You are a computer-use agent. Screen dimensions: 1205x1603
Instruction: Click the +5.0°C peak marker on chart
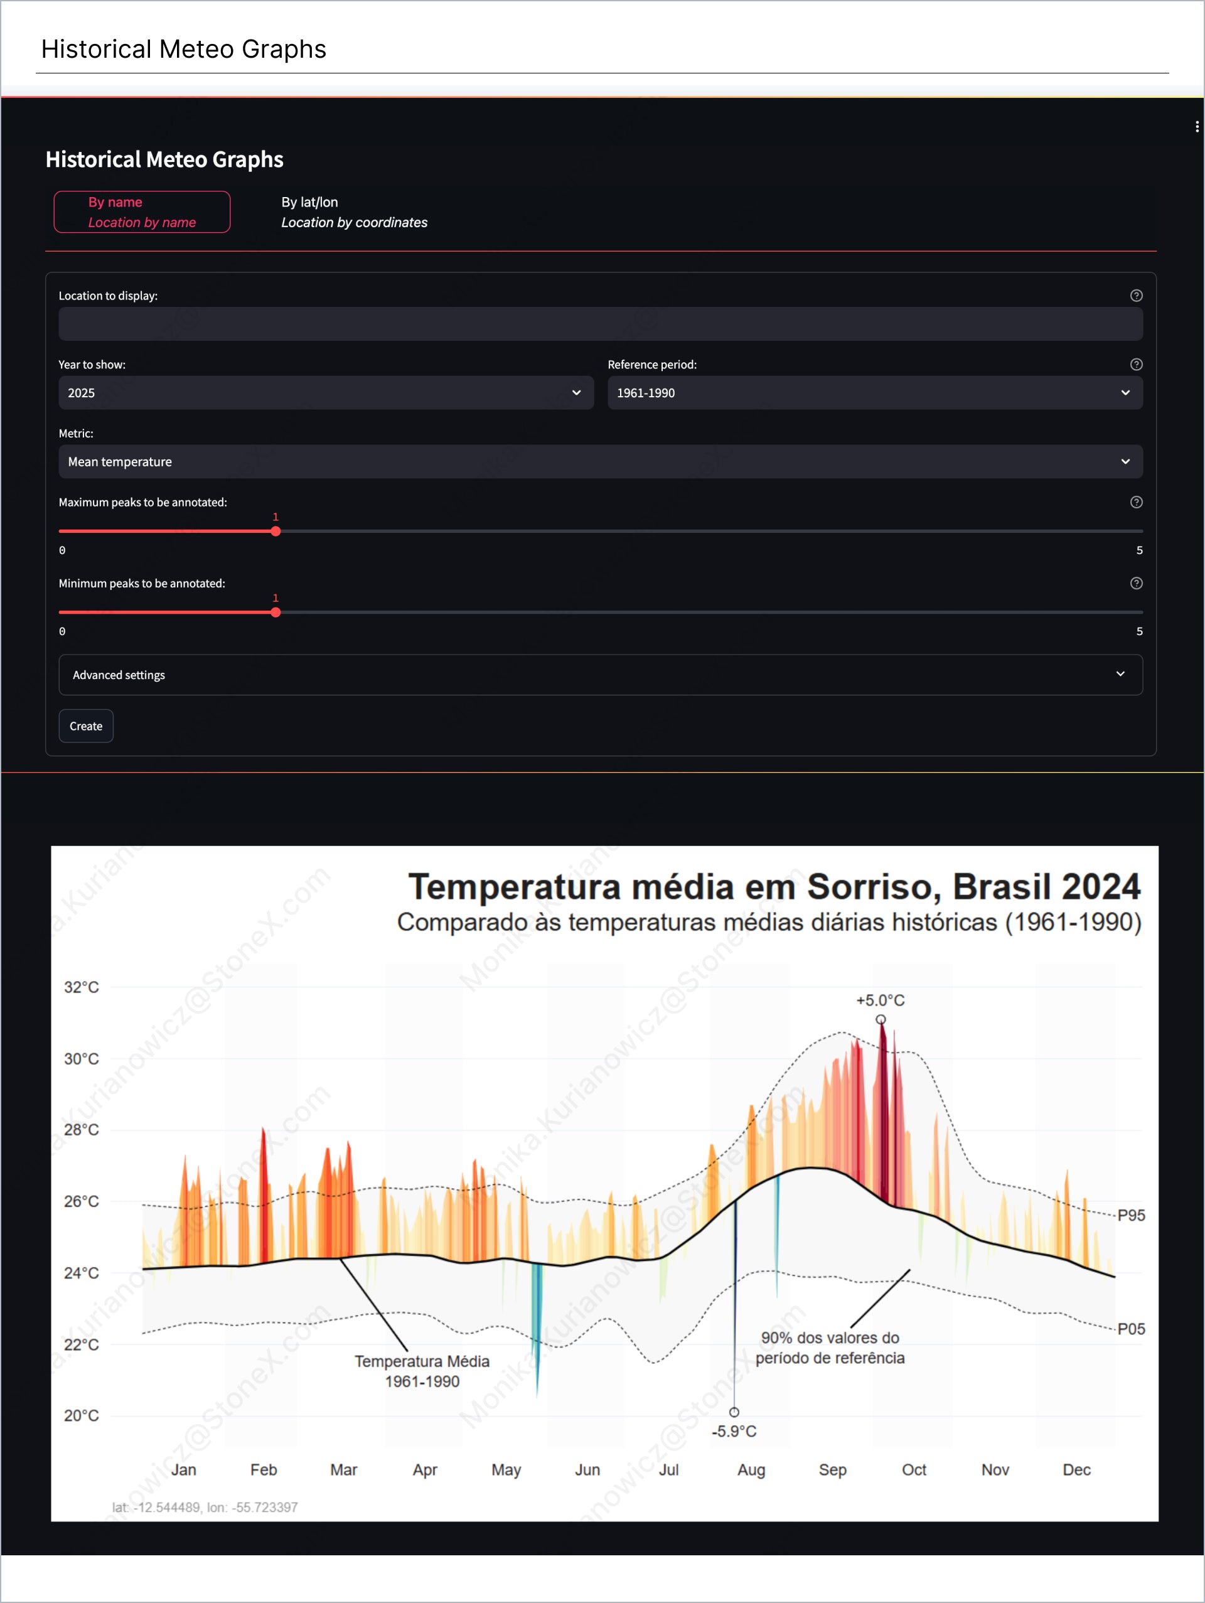[880, 1020]
